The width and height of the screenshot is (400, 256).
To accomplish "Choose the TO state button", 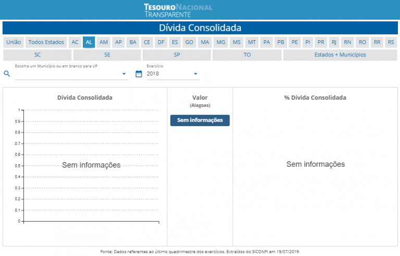I will pos(247,55).
